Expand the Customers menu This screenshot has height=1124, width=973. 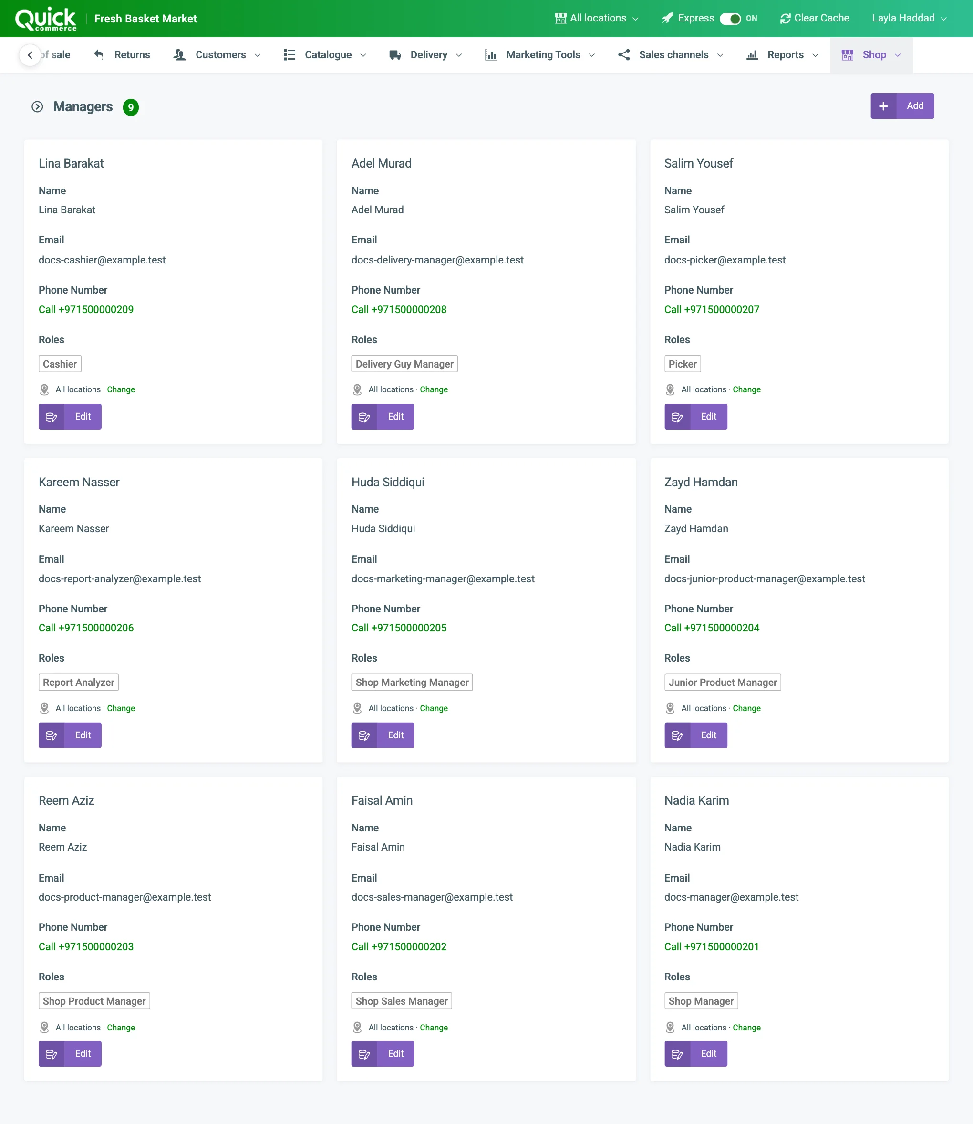click(x=217, y=55)
